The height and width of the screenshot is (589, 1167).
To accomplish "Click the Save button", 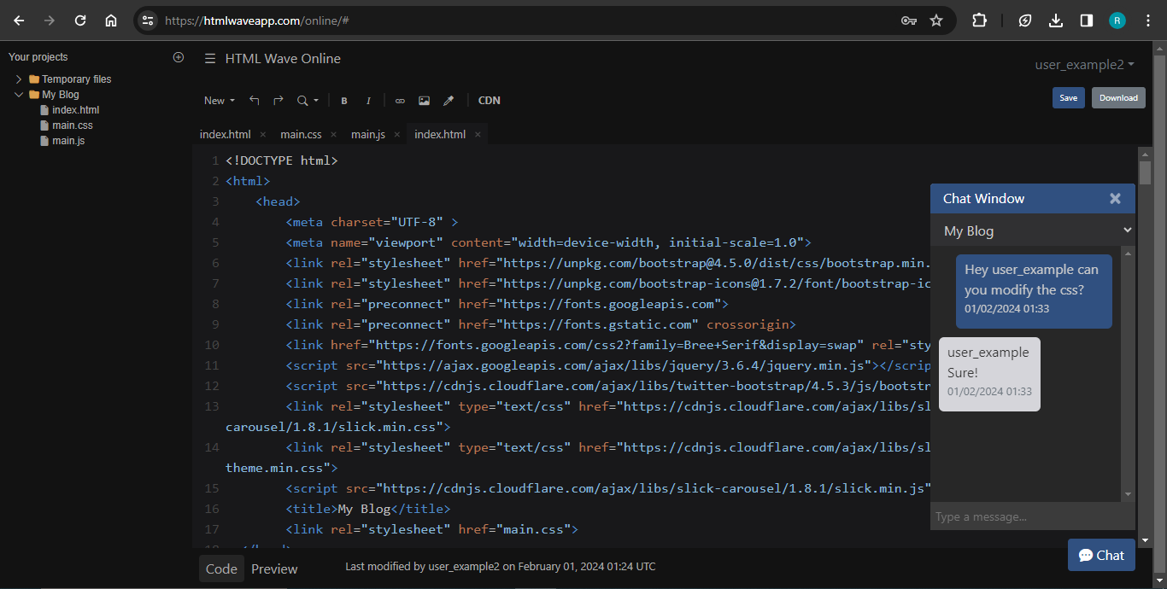I will (1068, 98).
